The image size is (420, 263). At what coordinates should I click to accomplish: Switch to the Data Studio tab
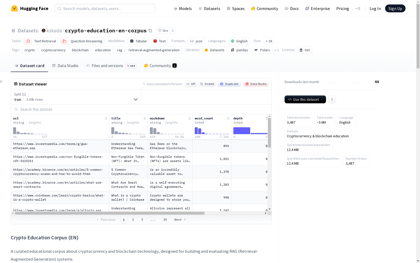[65, 66]
